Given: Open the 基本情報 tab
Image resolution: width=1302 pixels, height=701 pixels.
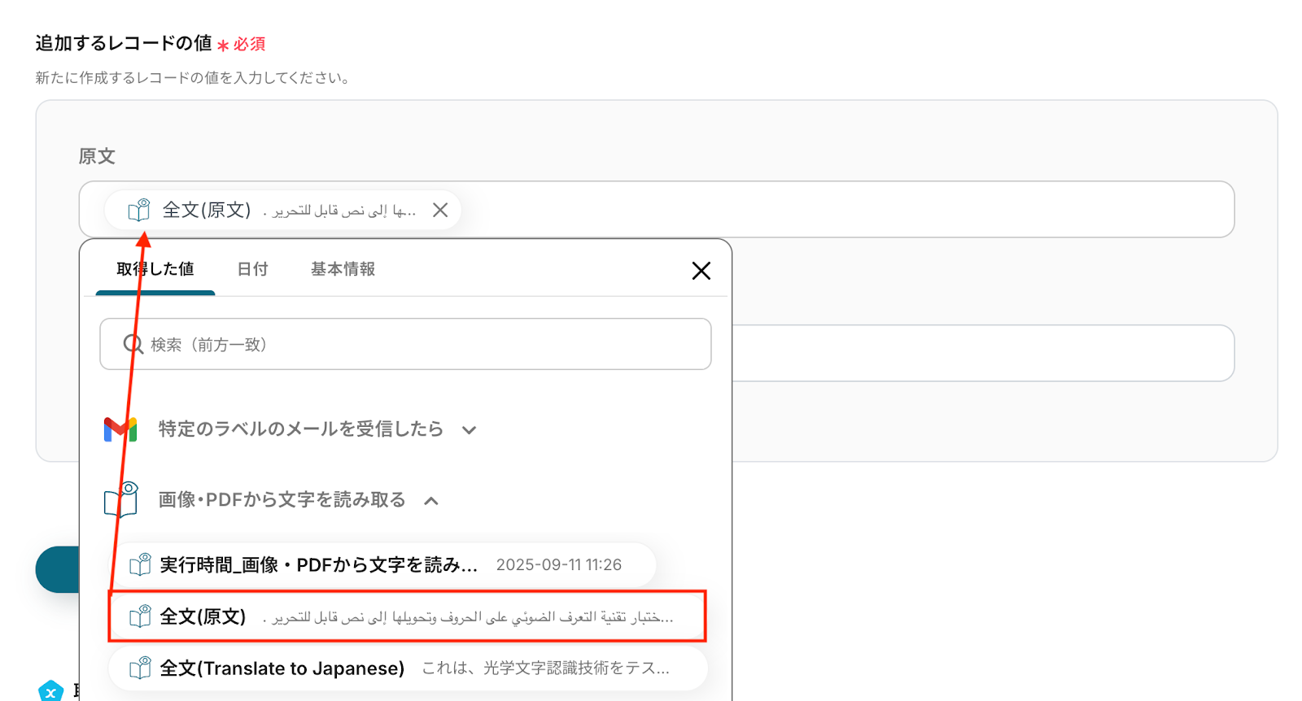Looking at the screenshot, I should pyautogui.click(x=343, y=269).
